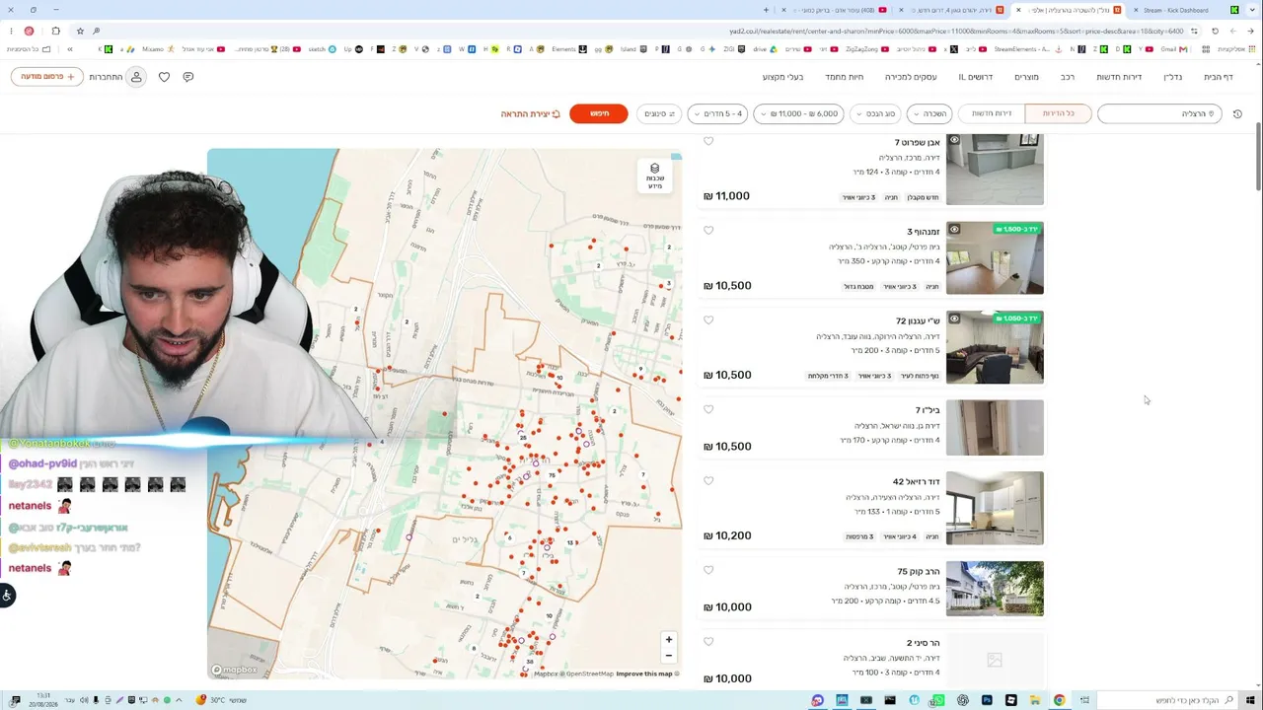1263x710 pixels.
Task: Open the ש"י עגנון 72 listing photo
Action: [x=995, y=347]
